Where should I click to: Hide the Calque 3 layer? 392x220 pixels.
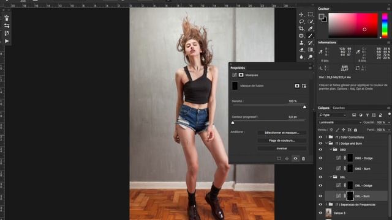click(320, 213)
